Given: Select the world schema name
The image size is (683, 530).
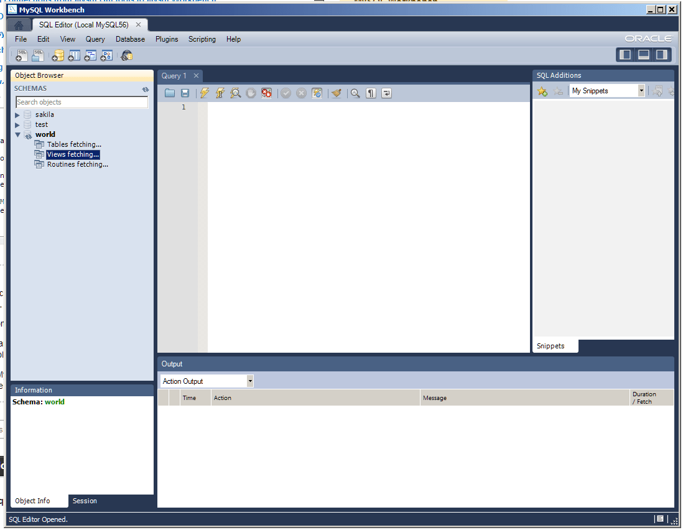Looking at the screenshot, I should tap(45, 134).
